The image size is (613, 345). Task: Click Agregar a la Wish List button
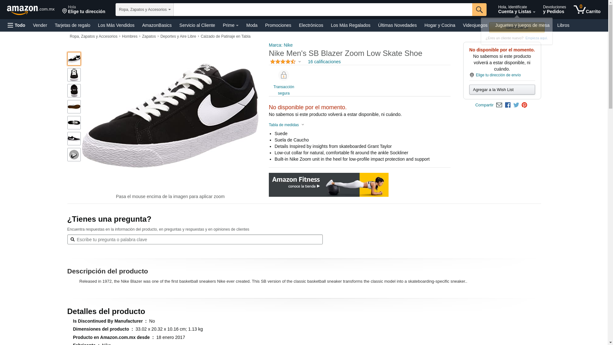tap(502, 90)
